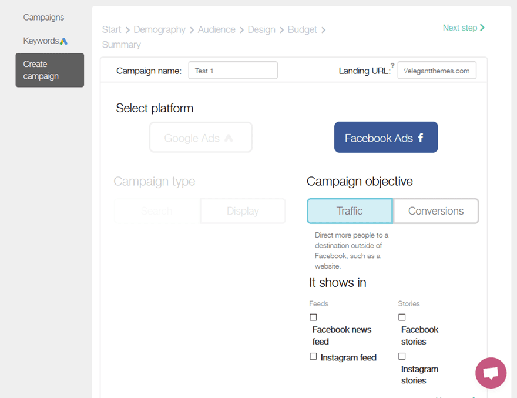
Task: Select the Traffic objective tab
Action: pyautogui.click(x=350, y=210)
